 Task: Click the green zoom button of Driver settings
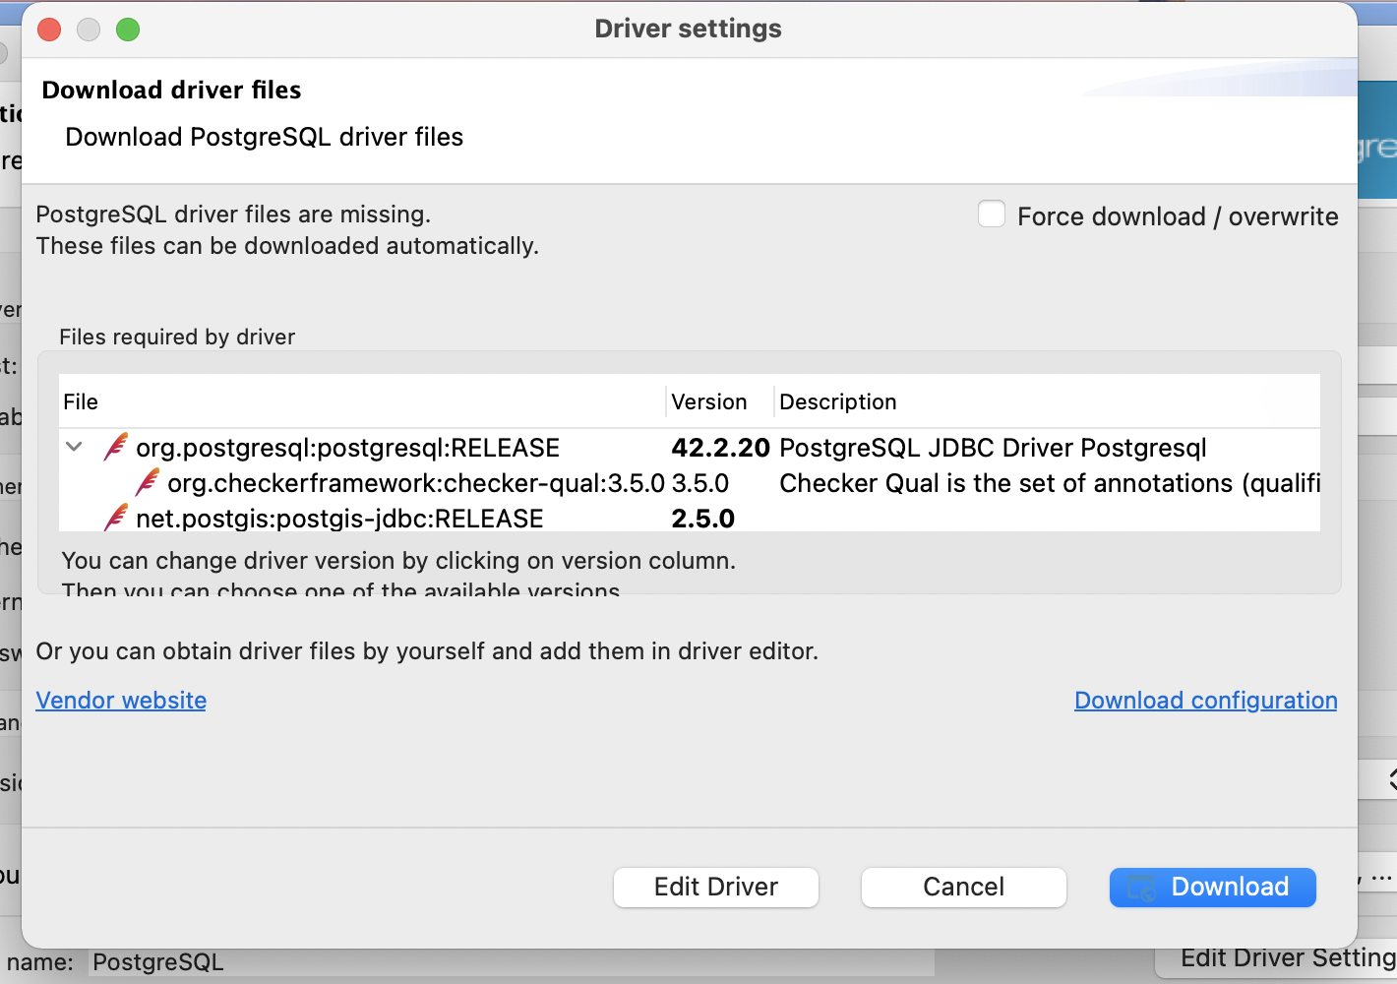tap(128, 30)
